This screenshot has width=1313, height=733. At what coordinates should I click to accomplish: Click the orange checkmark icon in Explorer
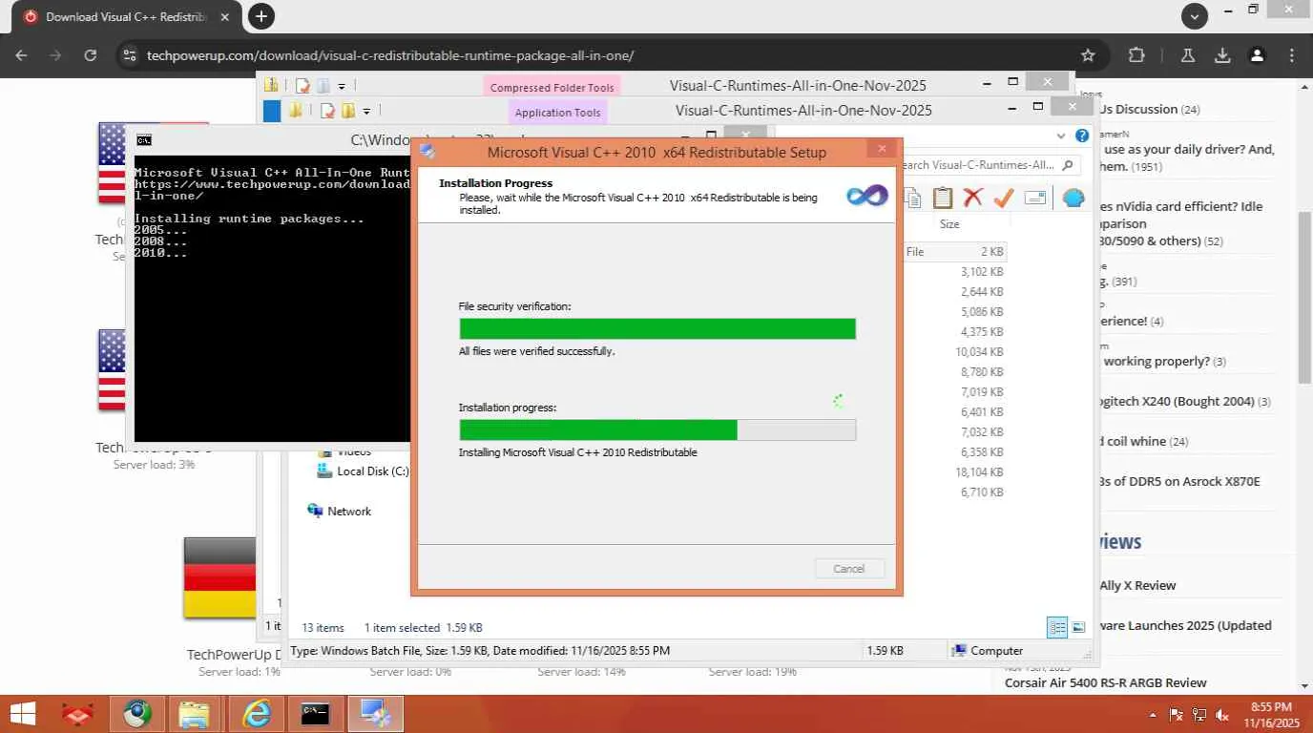[x=1003, y=198]
